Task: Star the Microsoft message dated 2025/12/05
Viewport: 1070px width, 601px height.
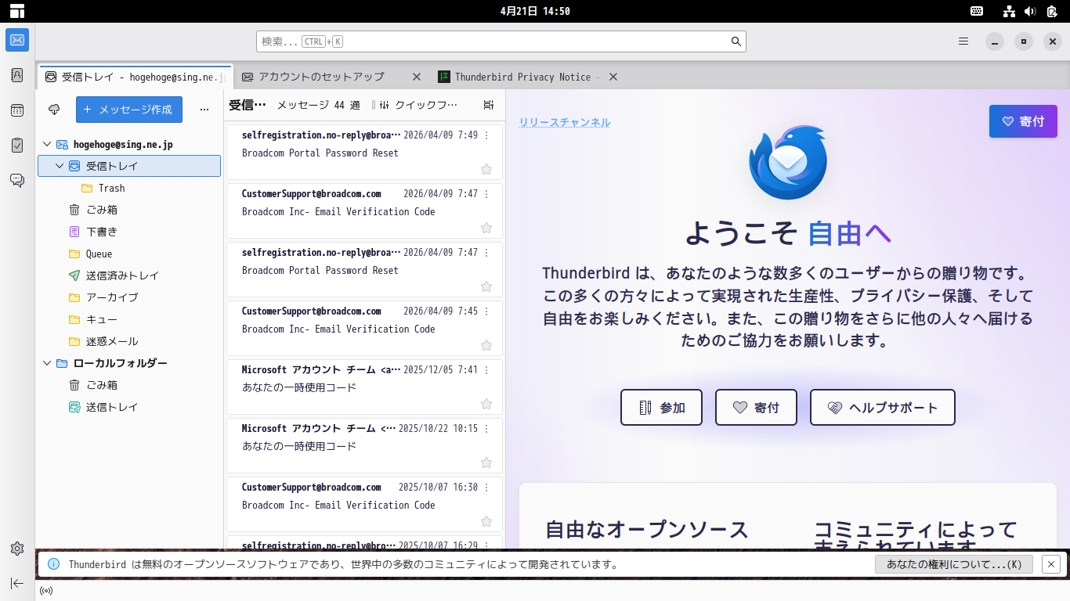Action: tap(486, 404)
